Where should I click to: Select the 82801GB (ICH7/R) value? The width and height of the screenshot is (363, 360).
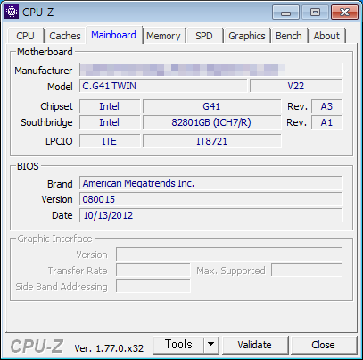[x=211, y=122]
